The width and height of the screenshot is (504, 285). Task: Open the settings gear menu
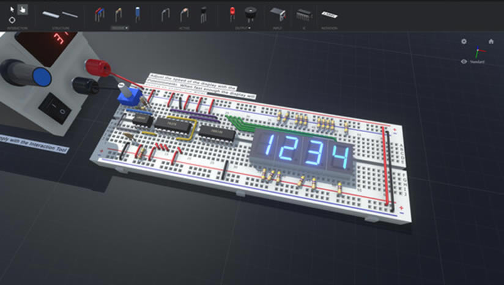click(464, 42)
